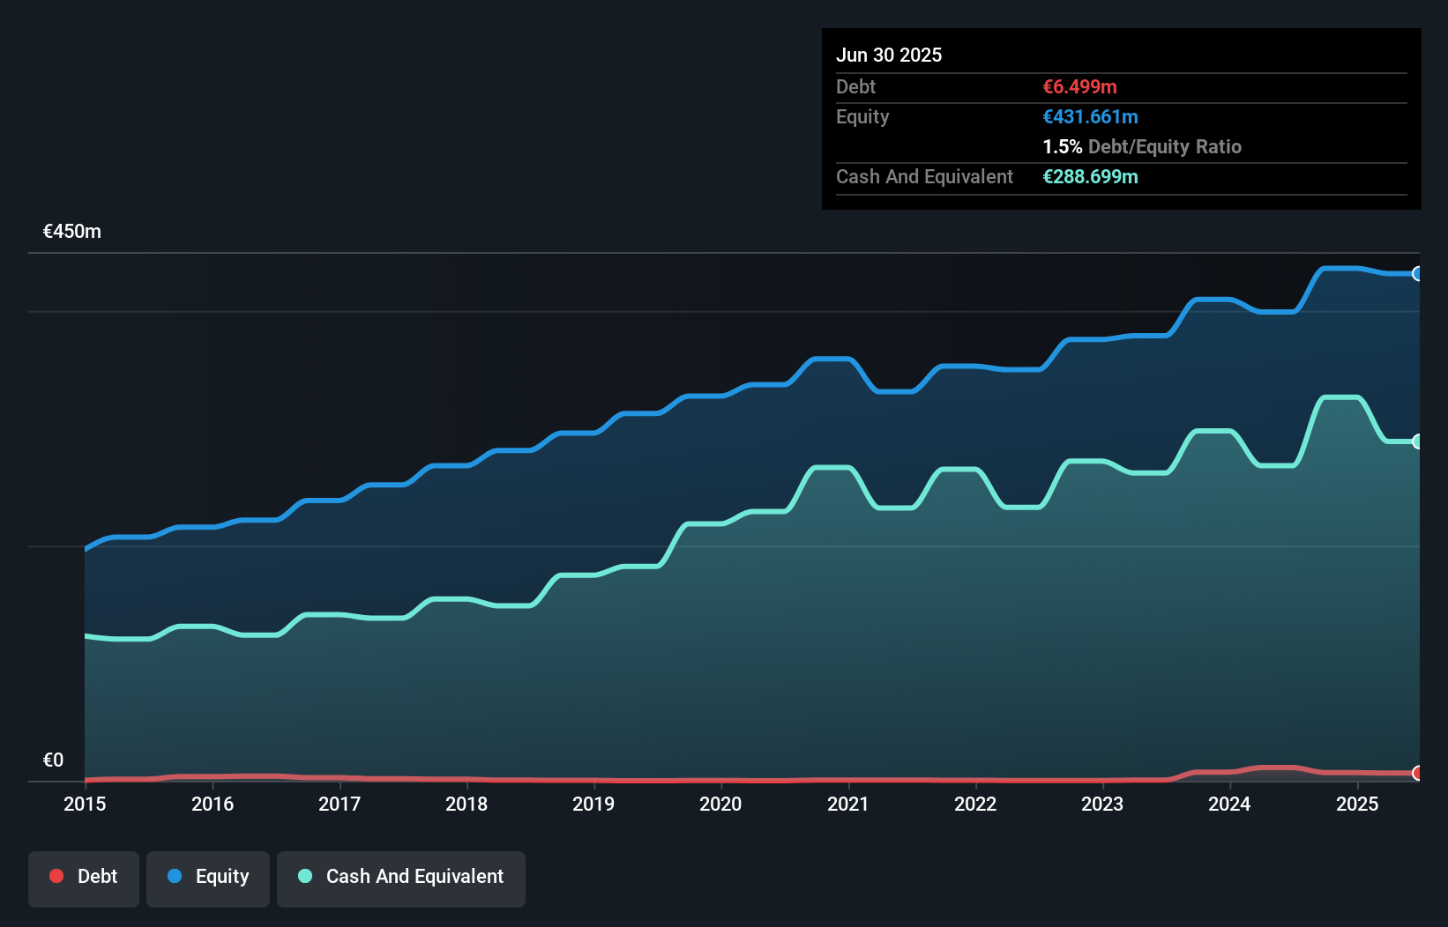This screenshot has height=927, width=1448.
Task: Select the 2020 year label on the axis
Action: pyautogui.click(x=720, y=804)
